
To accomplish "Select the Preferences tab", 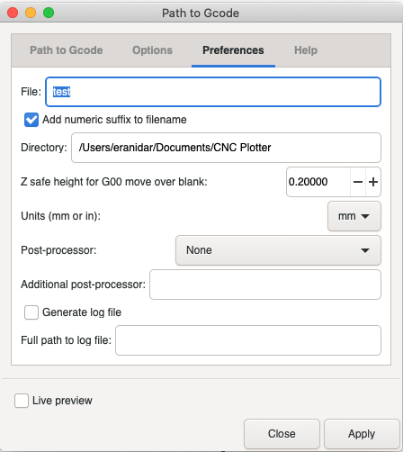I will click(x=233, y=50).
